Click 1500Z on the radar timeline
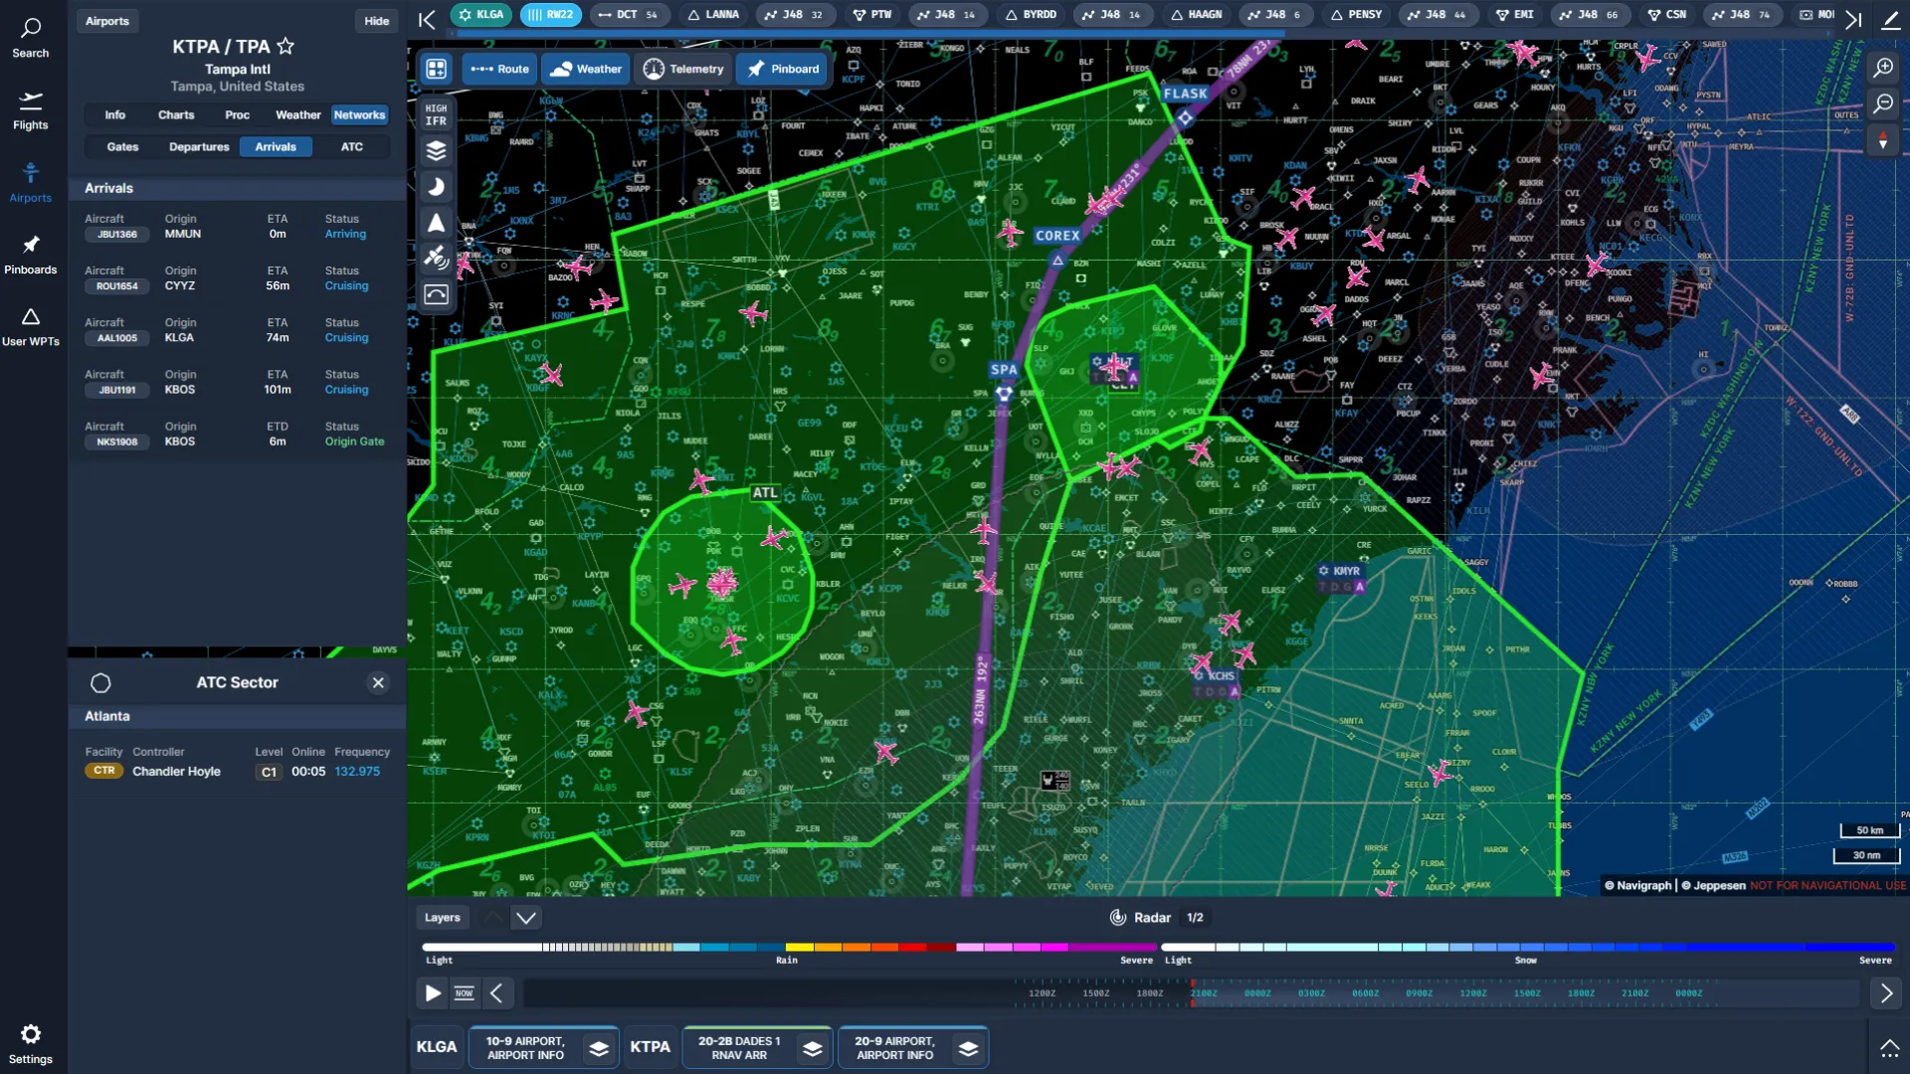 [1096, 992]
